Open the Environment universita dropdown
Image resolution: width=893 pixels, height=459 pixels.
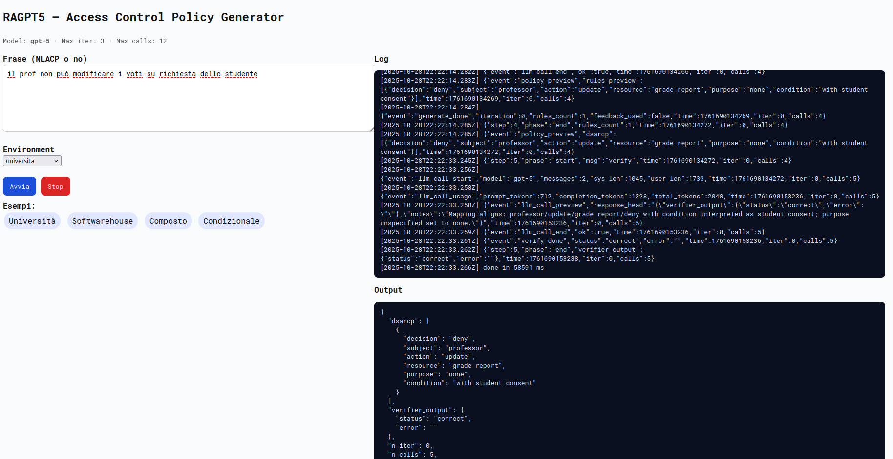32,161
